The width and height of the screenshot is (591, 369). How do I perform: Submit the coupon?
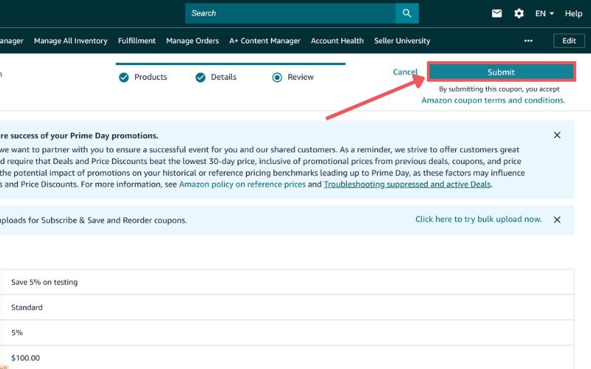pyautogui.click(x=501, y=72)
